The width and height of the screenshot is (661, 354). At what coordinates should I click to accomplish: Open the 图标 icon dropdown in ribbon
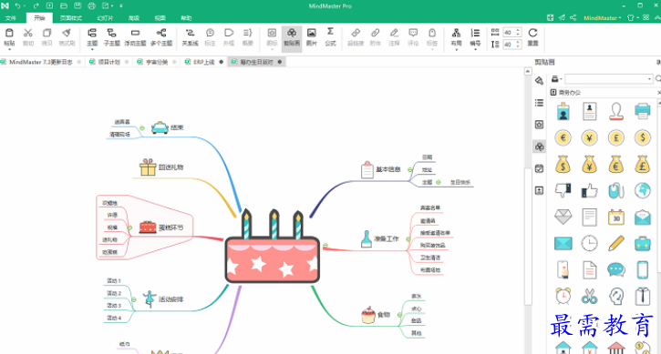coord(272,49)
